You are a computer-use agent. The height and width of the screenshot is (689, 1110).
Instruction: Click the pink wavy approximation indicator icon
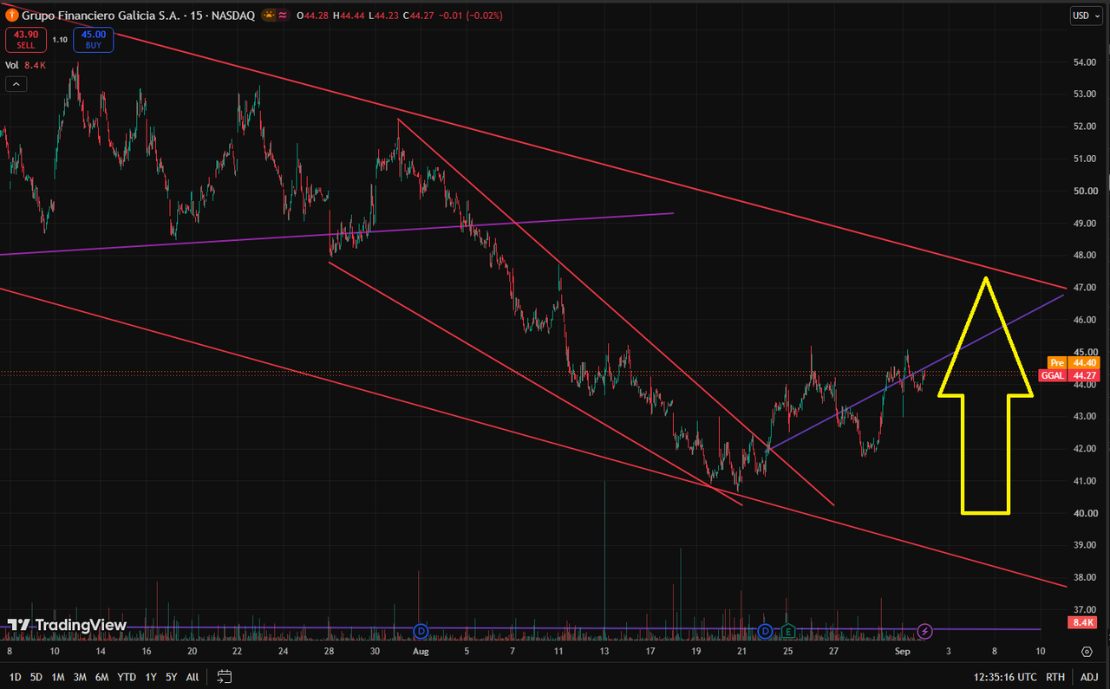tap(284, 16)
